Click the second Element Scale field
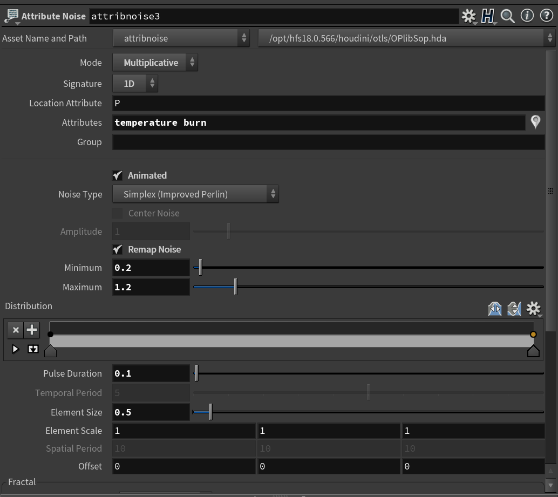 tap(329, 431)
